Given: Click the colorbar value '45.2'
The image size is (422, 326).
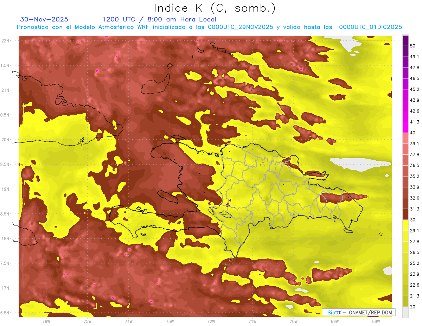Looking at the screenshot, I should coord(415,89).
